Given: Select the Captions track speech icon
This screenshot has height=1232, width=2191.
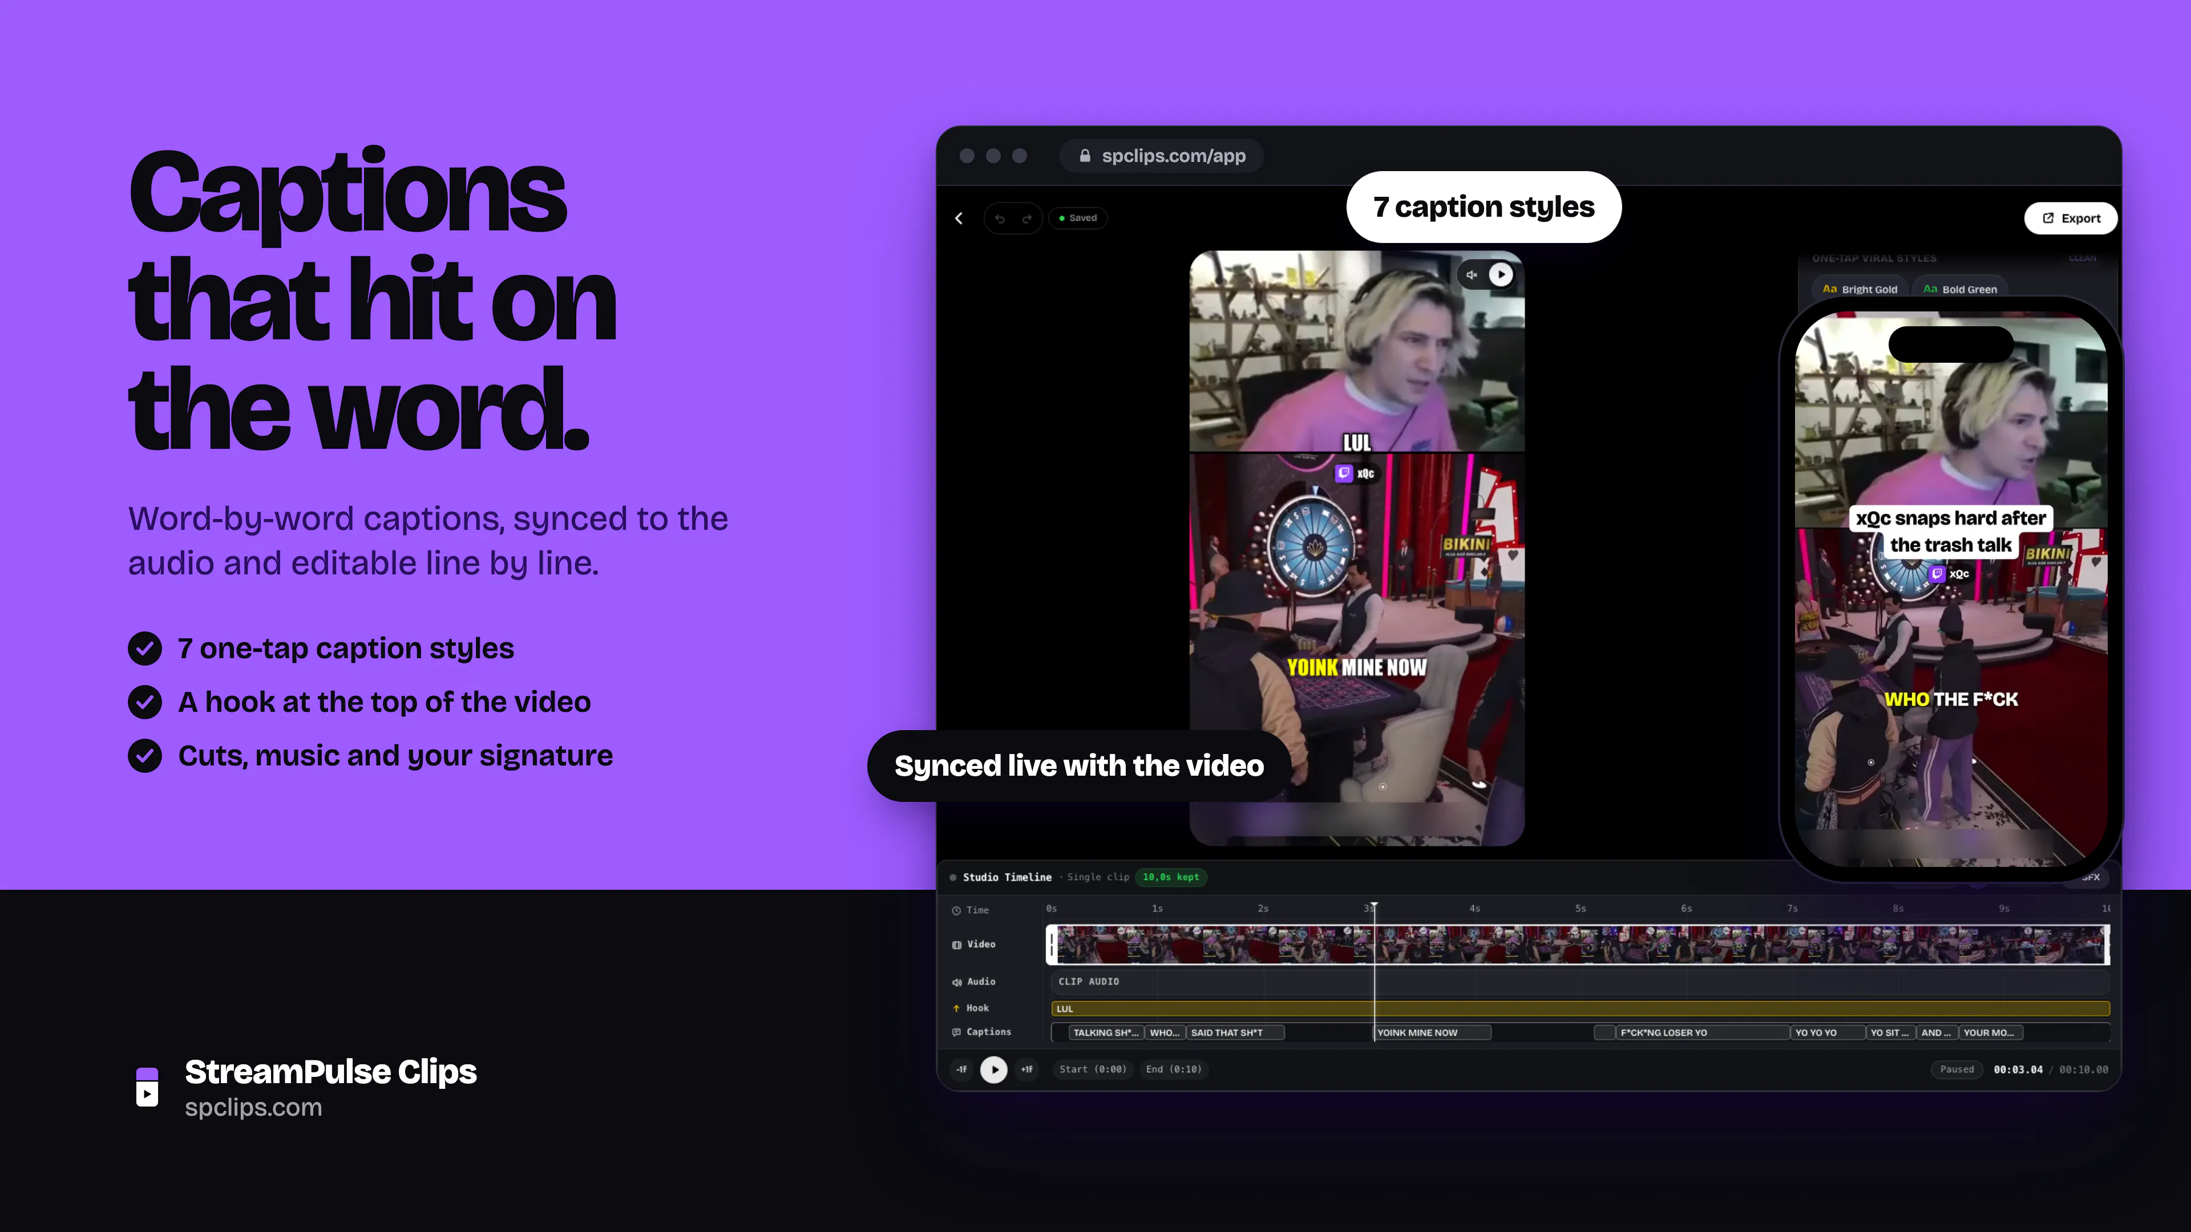Looking at the screenshot, I should click(x=956, y=1032).
